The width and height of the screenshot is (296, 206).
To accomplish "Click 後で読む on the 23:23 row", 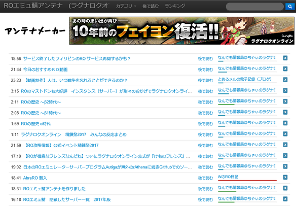I will [205, 80].
